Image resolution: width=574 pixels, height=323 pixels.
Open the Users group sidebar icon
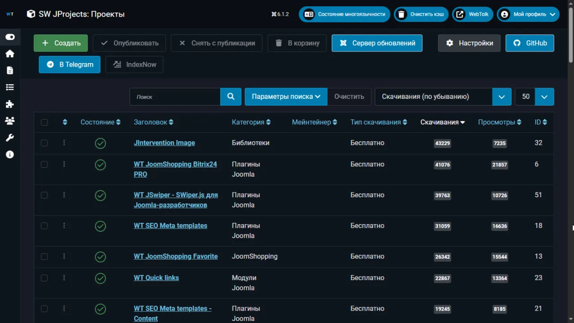(10, 121)
